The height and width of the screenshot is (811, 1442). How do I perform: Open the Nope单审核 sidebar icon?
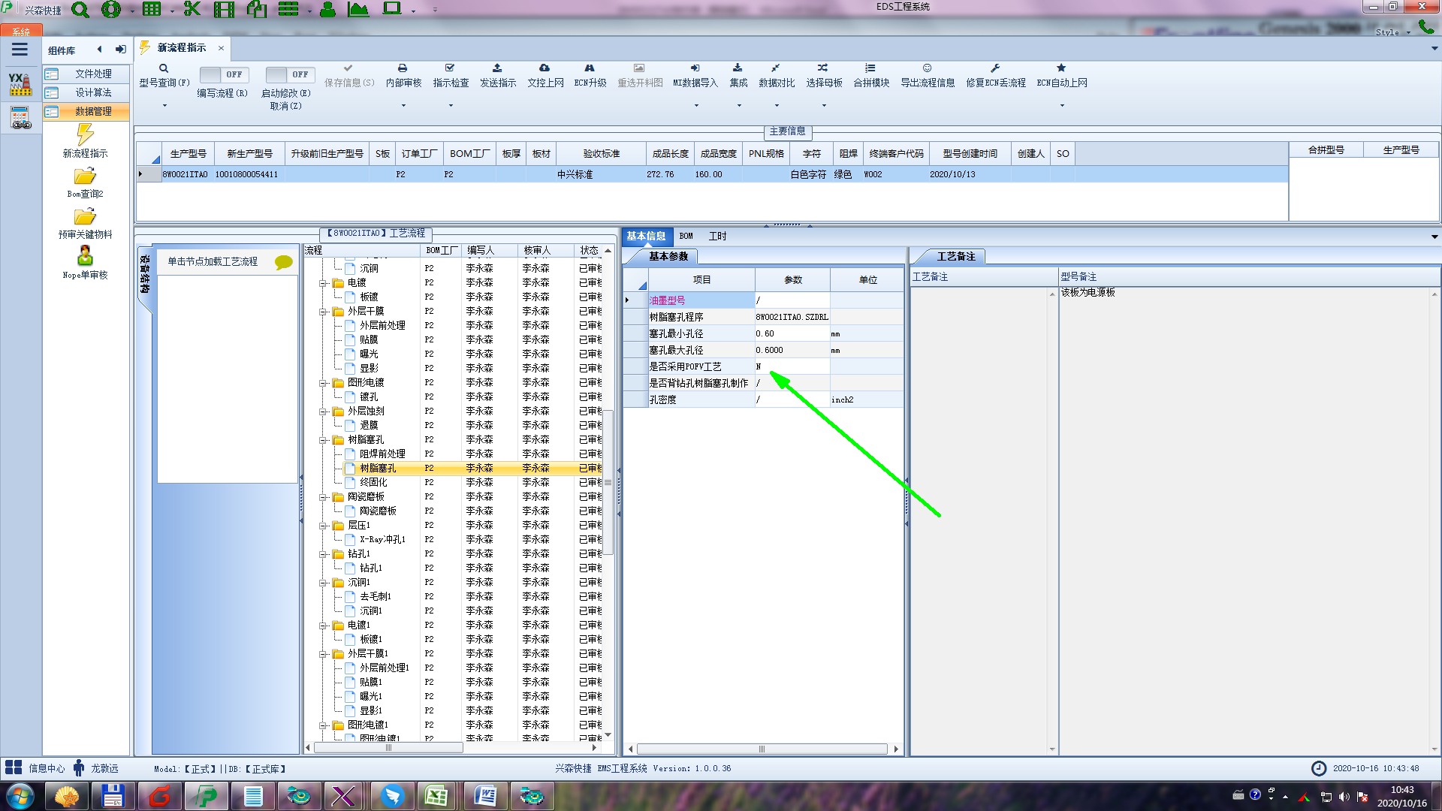(x=85, y=257)
